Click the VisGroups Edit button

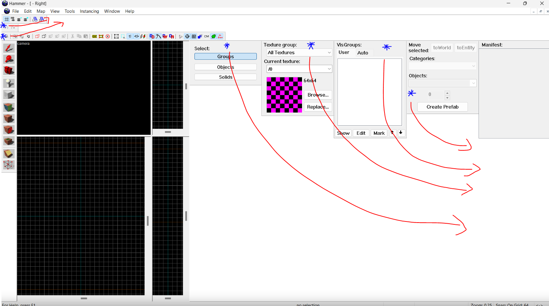tap(361, 133)
